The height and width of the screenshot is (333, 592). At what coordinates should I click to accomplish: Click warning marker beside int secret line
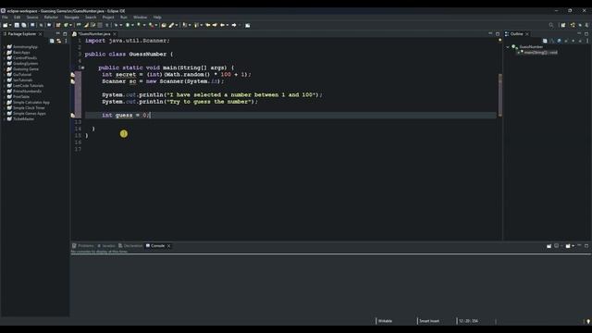tap(72, 74)
